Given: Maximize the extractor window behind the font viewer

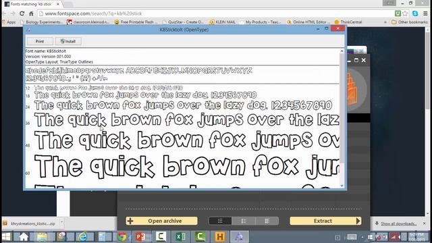Looking at the screenshot, I should (x=356, y=60).
